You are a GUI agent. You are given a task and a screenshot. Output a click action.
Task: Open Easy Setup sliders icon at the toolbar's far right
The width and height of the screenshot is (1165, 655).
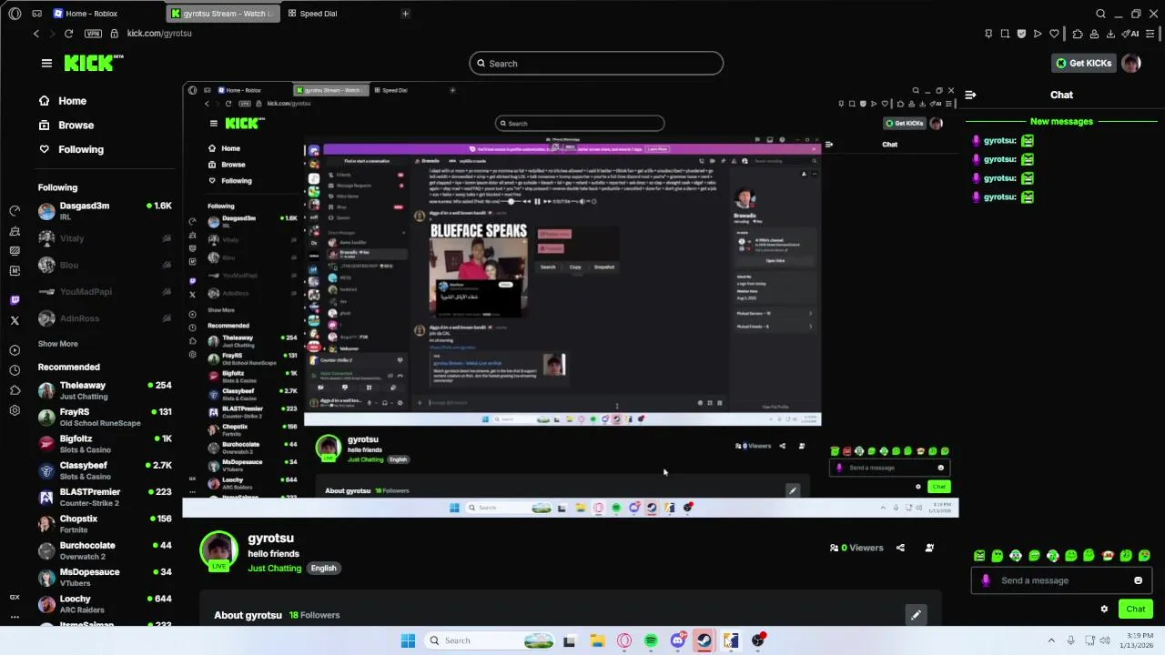1150,34
